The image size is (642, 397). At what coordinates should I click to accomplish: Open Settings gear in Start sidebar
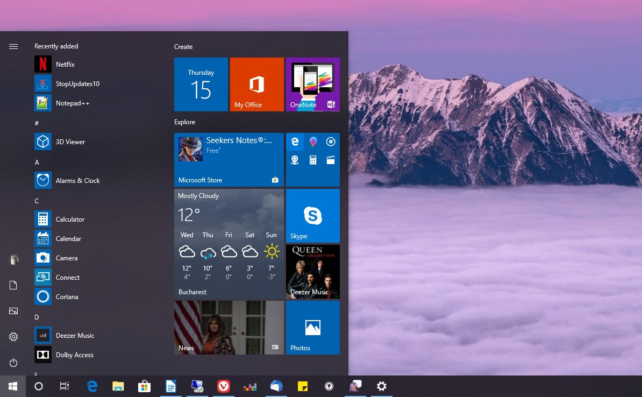13,337
